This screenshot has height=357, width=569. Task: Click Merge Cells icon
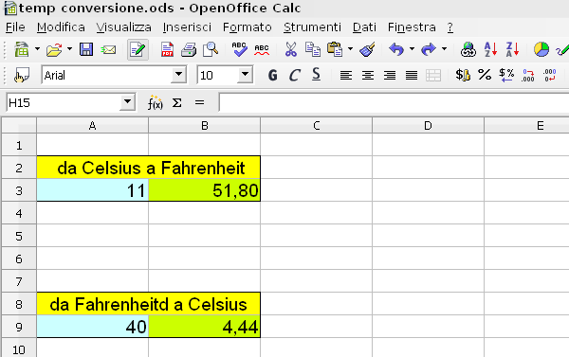pyautogui.click(x=433, y=76)
